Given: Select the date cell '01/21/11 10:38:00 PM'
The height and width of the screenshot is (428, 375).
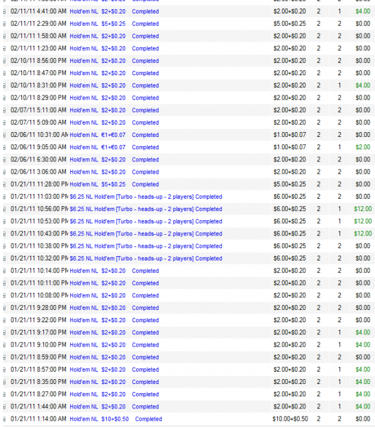Looking at the screenshot, I should [39, 246].
